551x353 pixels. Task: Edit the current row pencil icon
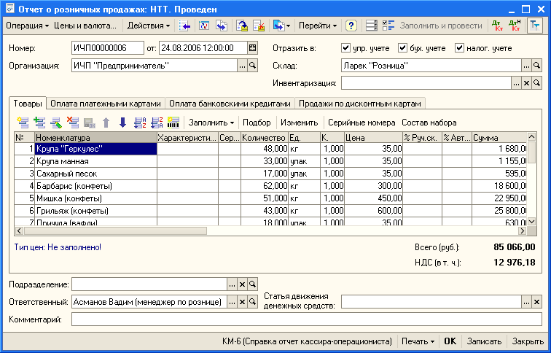pos(56,123)
